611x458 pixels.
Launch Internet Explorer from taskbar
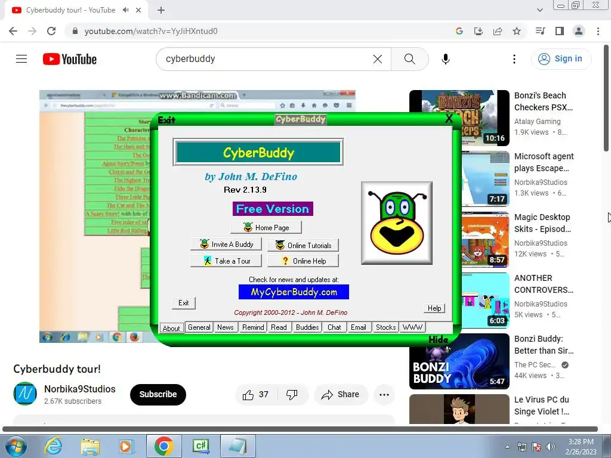[x=53, y=446]
